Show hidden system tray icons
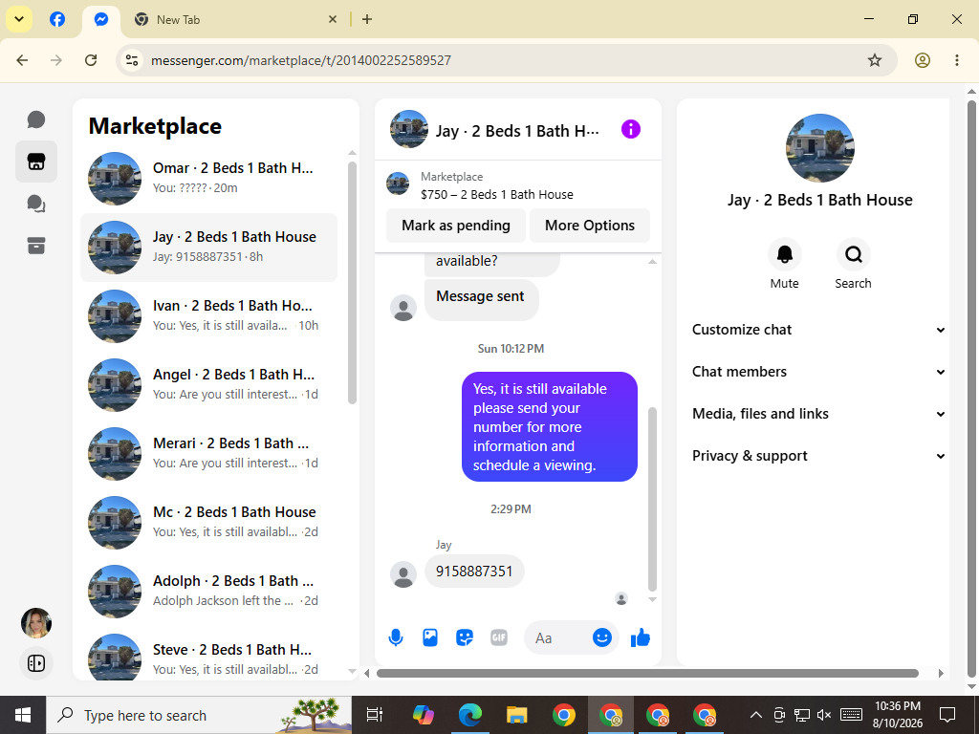 (x=755, y=715)
